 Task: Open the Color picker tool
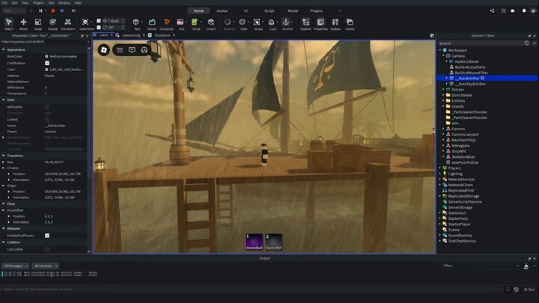tap(243, 24)
